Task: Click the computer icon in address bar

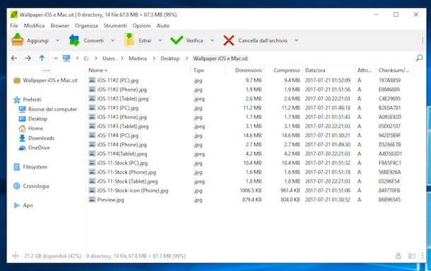Action: [66, 58]
